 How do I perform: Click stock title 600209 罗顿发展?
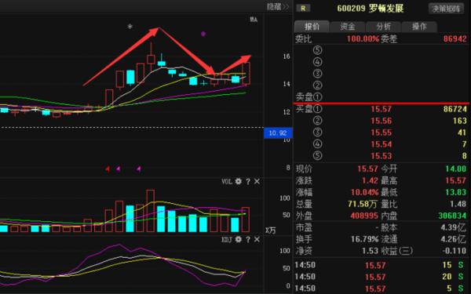click(x=370, y=8)
